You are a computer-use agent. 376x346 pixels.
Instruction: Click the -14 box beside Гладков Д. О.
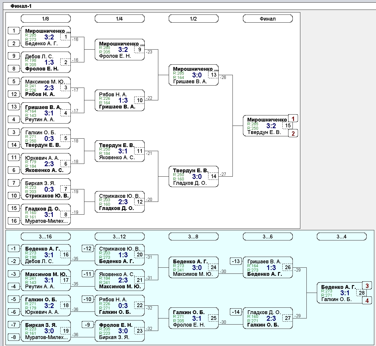236,312
